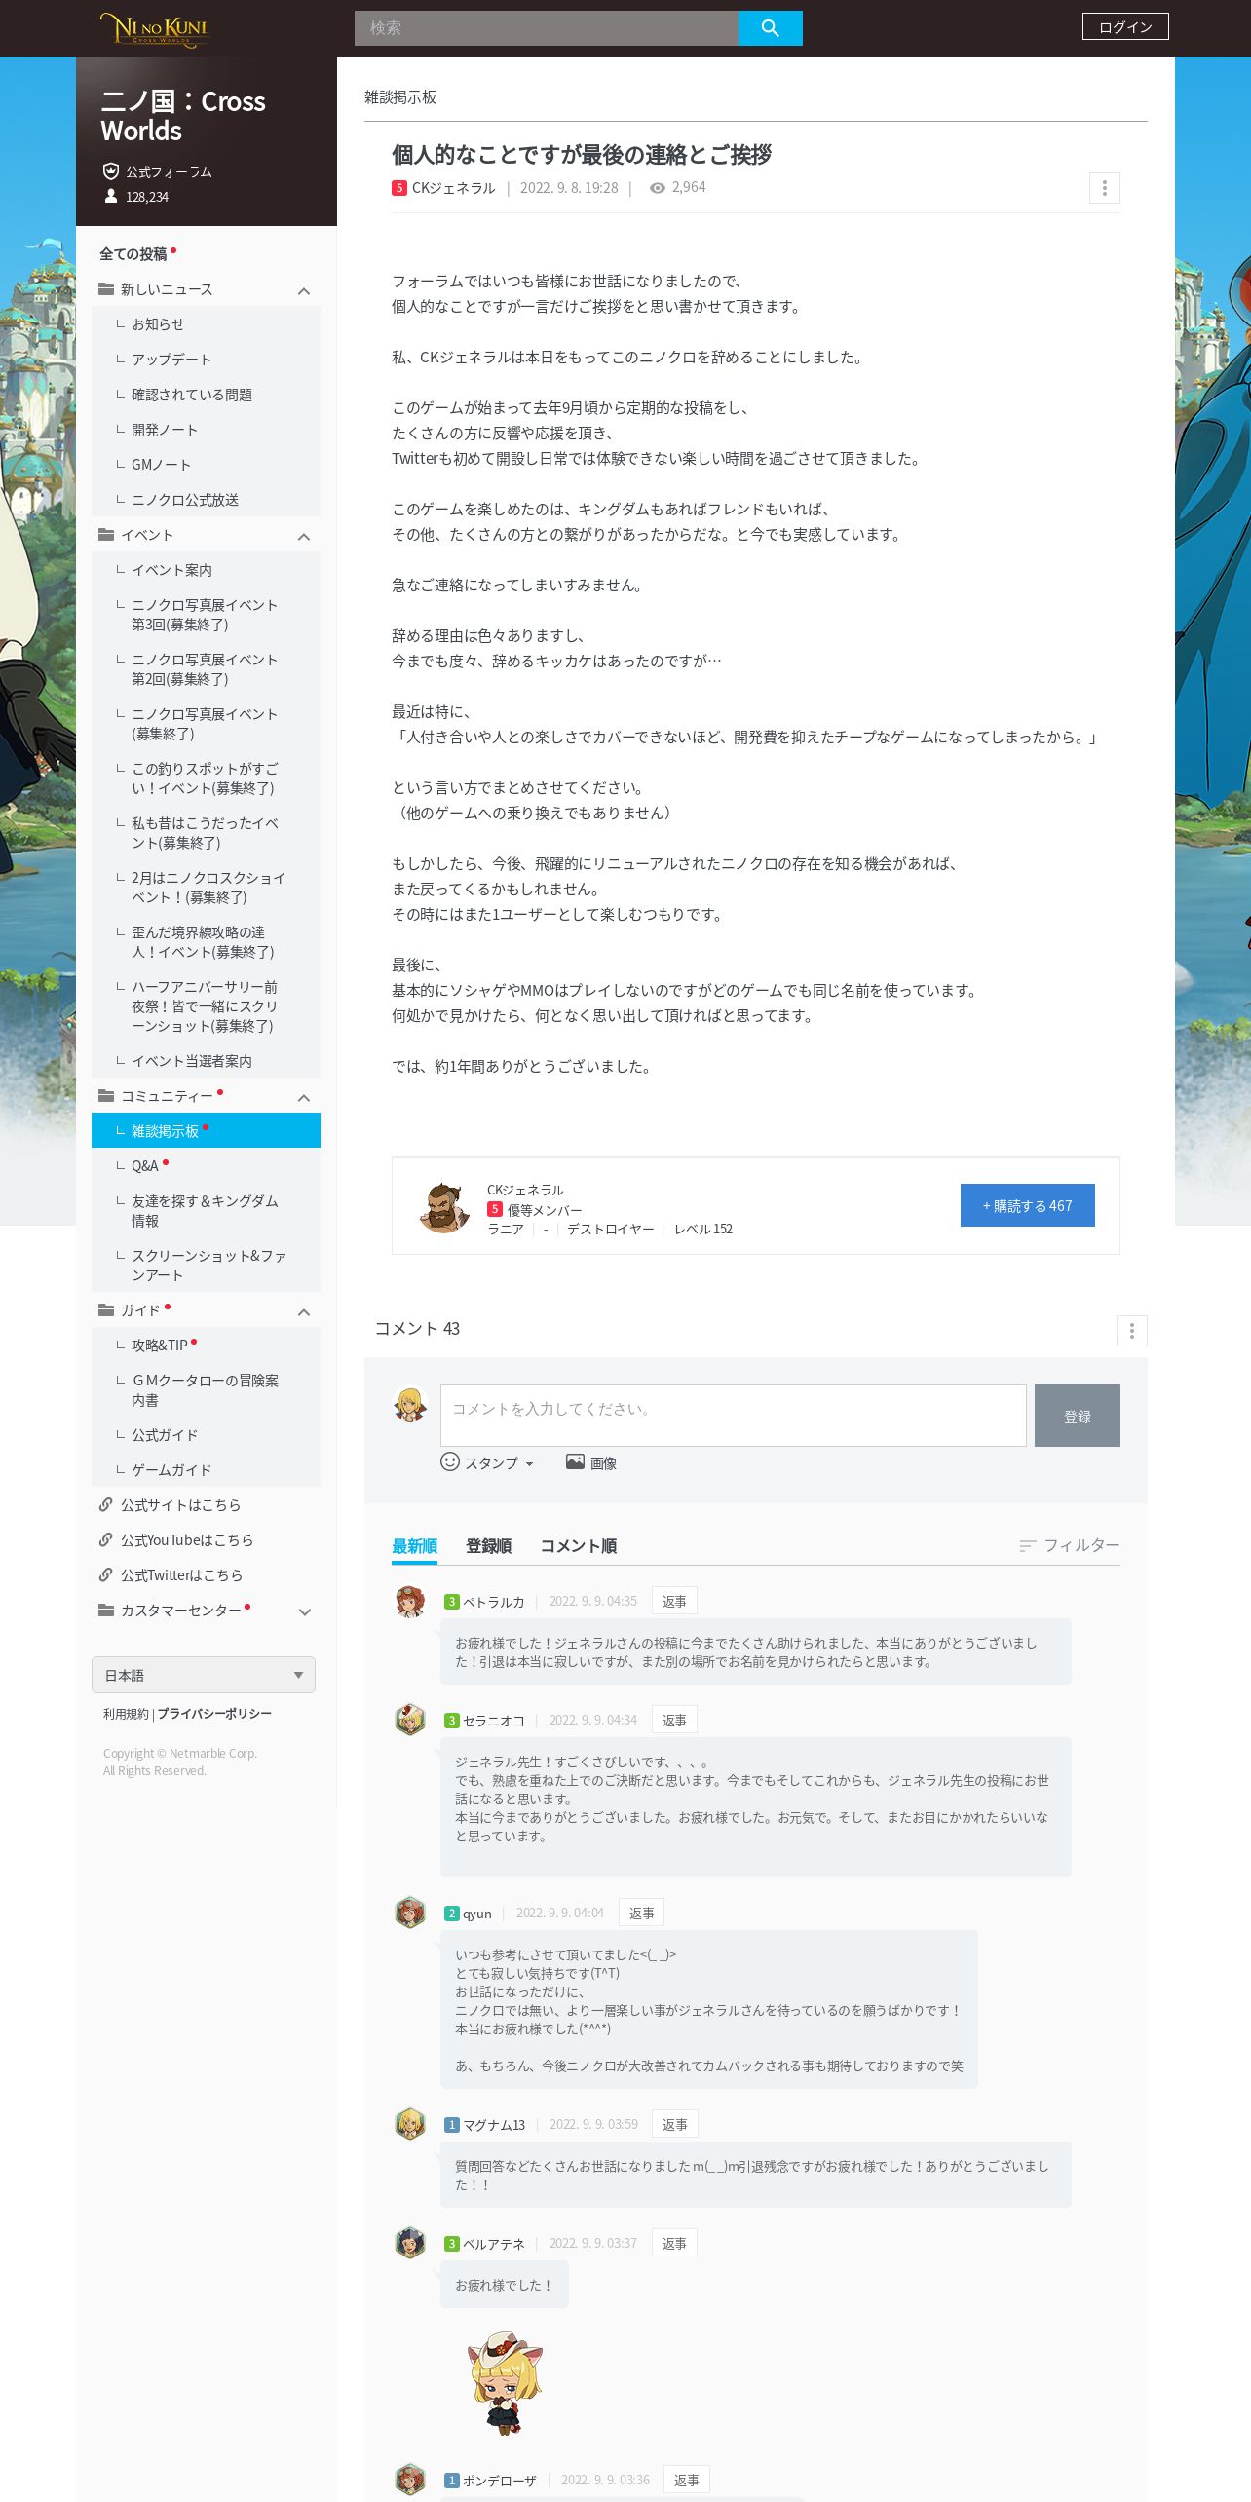Viewport: 1251px width, 2502px height.
Task: Open the スタンプ dropdown arrow
Action: point(529,1463)
